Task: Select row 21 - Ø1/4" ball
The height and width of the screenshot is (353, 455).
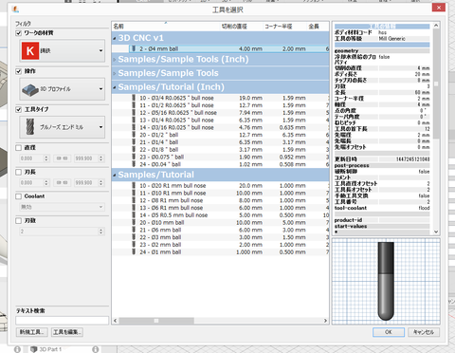Action: coord(221,142)
